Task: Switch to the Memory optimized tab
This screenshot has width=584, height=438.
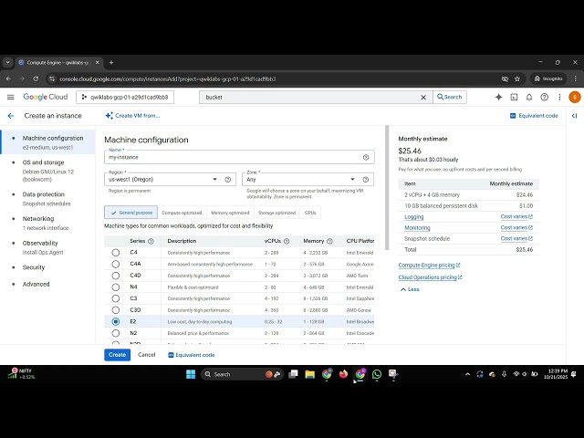Action: pyautogui.click(x=230, y=213)
